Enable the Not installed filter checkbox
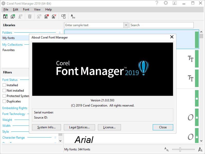The height and width of the screenshot is (154, 205). point(4,91)
